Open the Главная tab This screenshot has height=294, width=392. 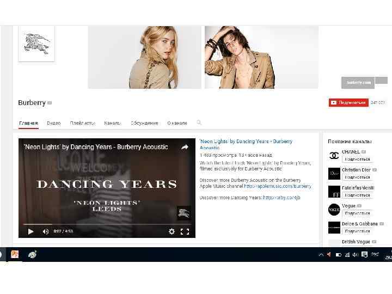pos(28,123)
